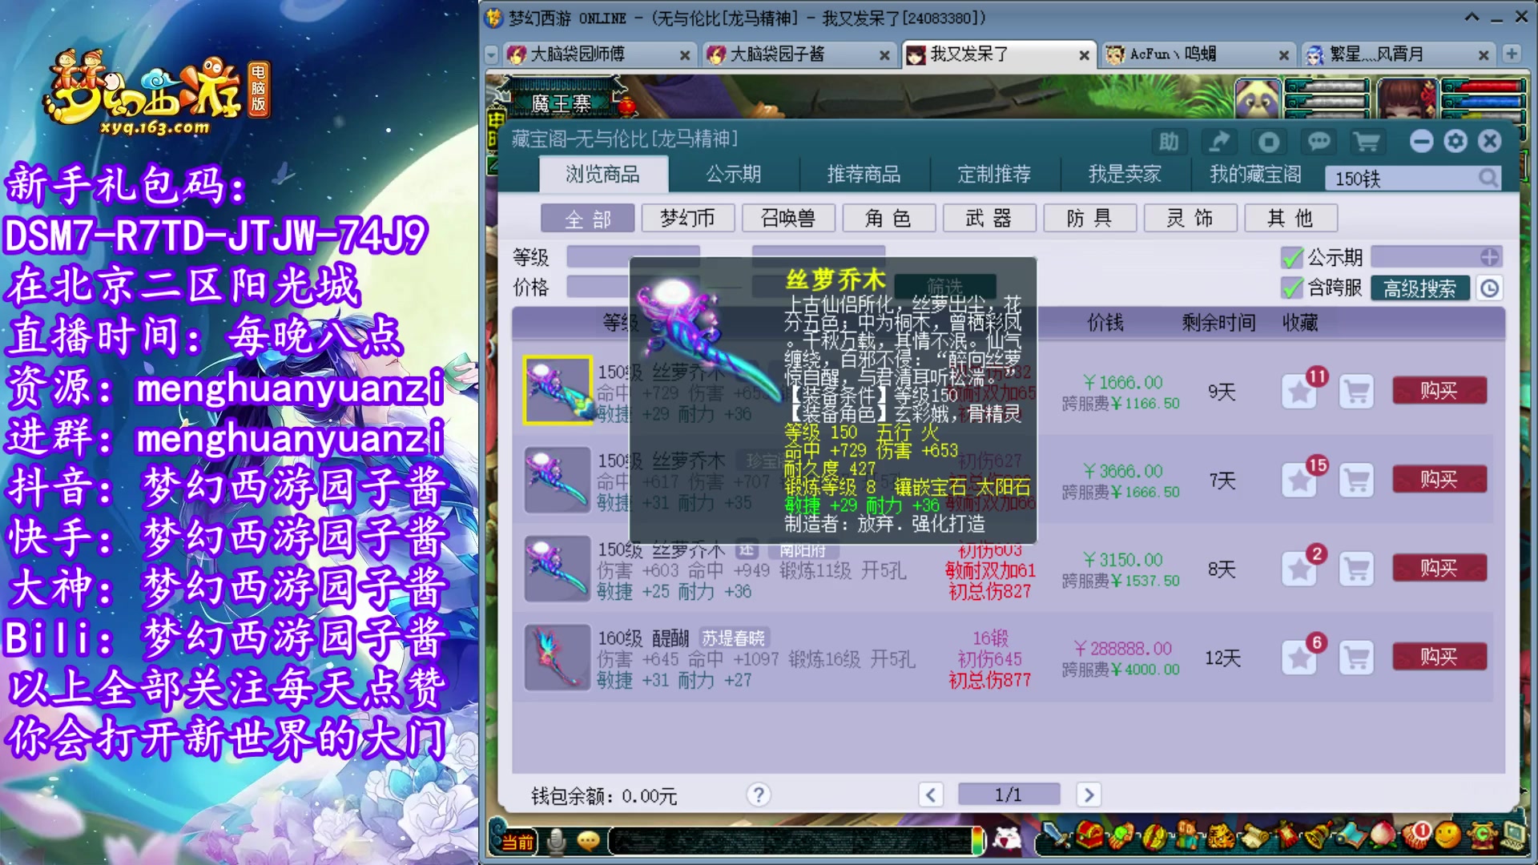The image size is (1538, 865).
Task: Click the magnifier search icon beside 150铁
Action: (1488, 178)
